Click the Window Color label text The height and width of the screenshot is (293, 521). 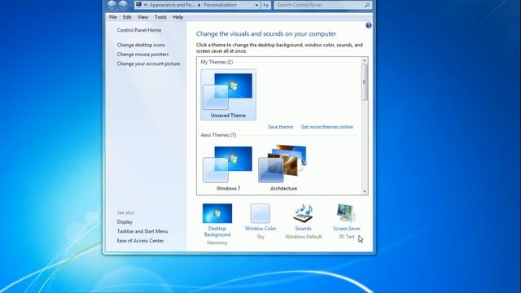pos(260,229)
